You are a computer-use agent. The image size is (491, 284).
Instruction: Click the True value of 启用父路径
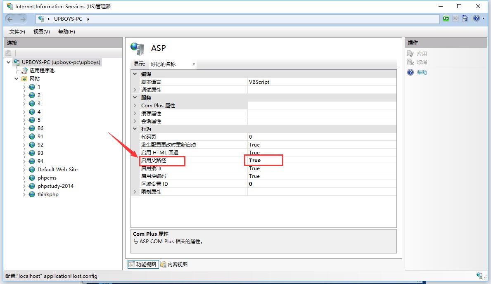click(254, 160)
